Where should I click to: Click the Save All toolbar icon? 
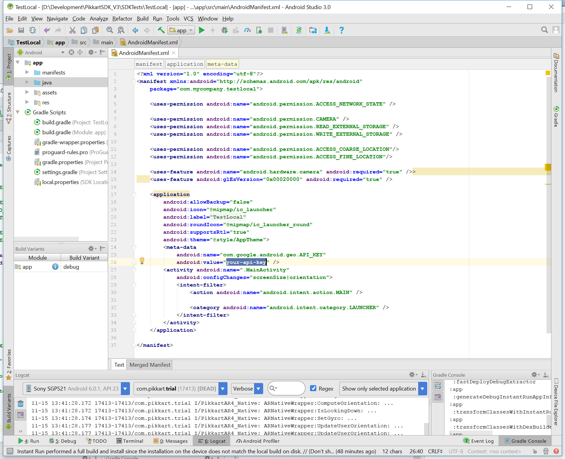pyautogui.click(x=21, y=30)
